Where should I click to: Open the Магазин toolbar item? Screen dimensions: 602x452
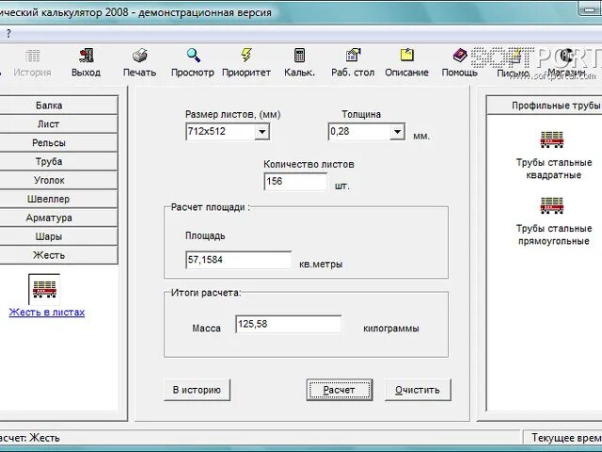pos(566,63)
